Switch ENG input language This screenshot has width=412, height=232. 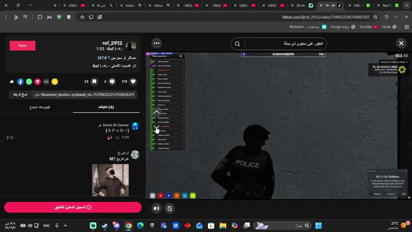tap(47, 226)
